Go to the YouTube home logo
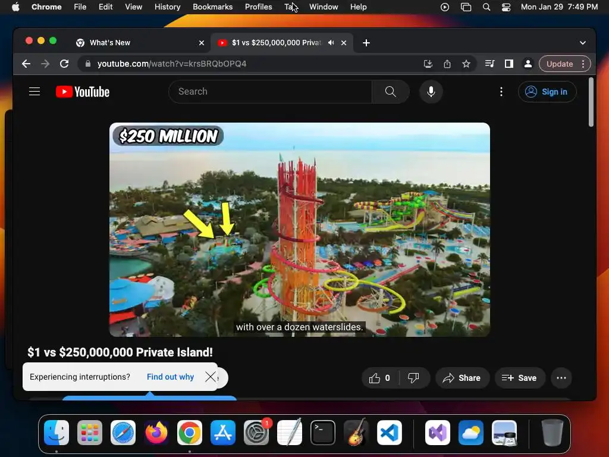This screenshot has height=457, width=609. [83, 92]
